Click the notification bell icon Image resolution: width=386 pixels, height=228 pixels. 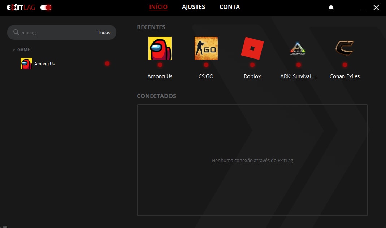(x=331, y=8)
